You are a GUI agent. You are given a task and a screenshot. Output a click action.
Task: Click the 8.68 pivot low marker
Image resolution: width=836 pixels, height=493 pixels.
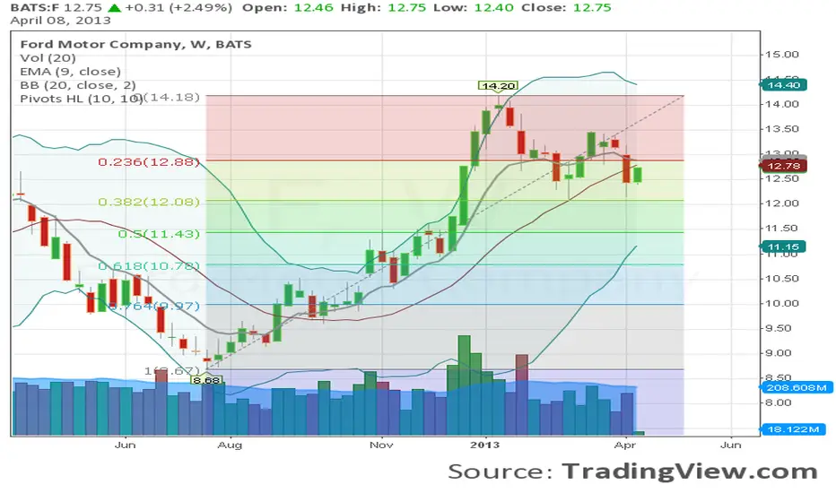tap(207, 380)
